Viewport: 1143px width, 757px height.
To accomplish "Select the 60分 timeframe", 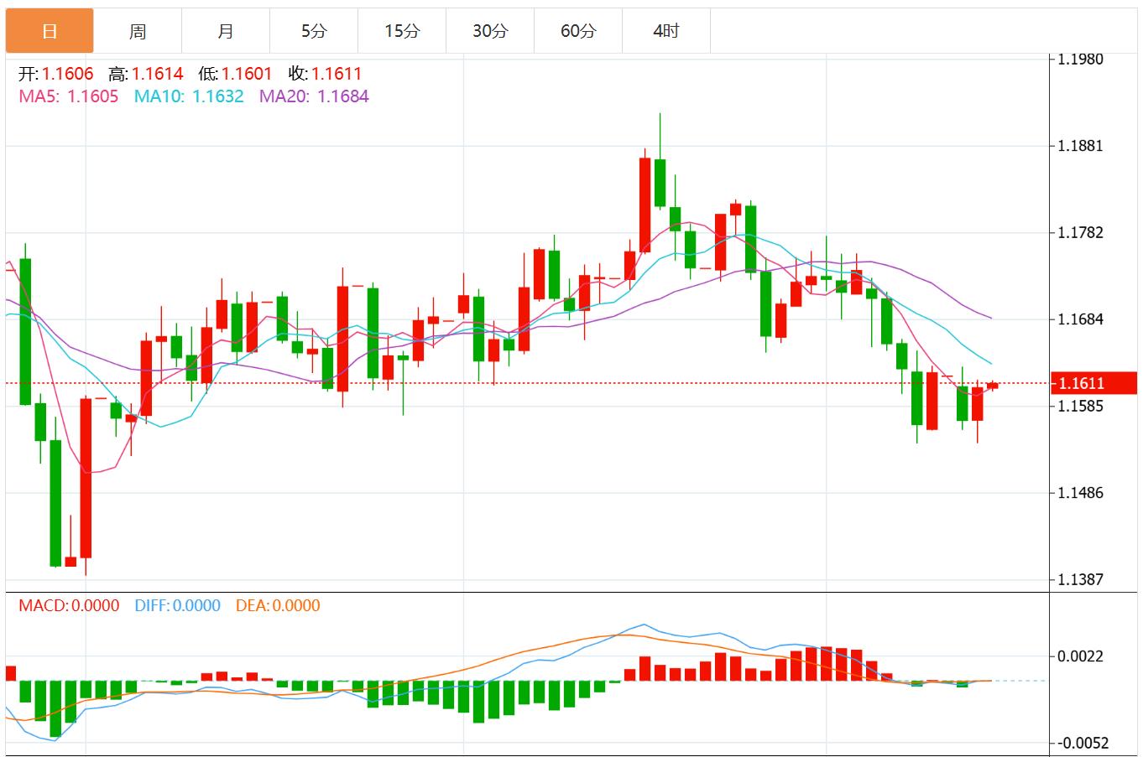I will 577,30.
